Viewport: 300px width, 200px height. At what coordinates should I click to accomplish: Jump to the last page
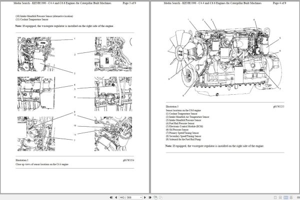tap(150, 198)
